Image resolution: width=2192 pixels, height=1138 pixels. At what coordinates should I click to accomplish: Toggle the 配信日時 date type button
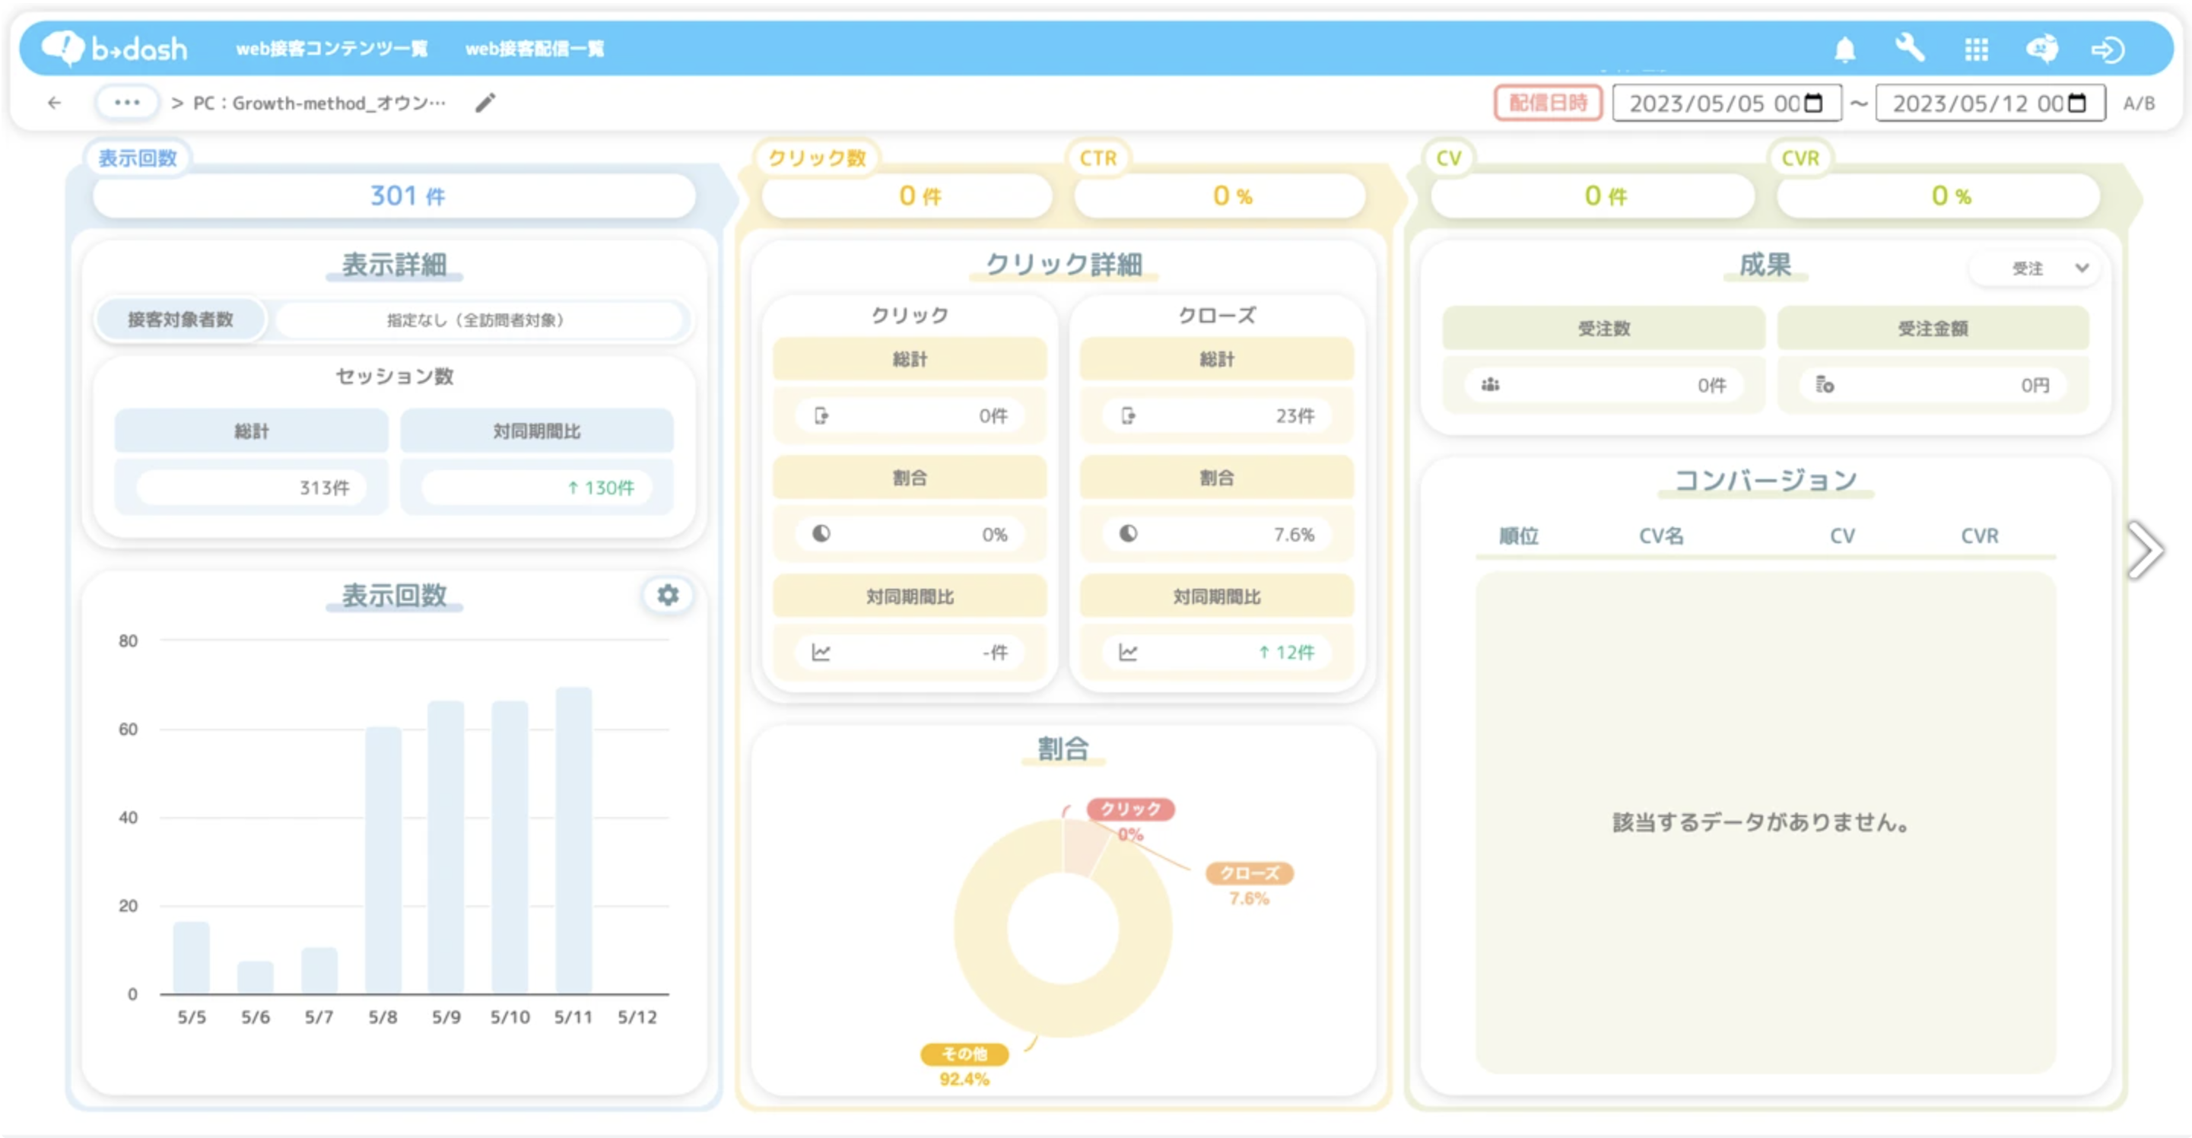1547,103
